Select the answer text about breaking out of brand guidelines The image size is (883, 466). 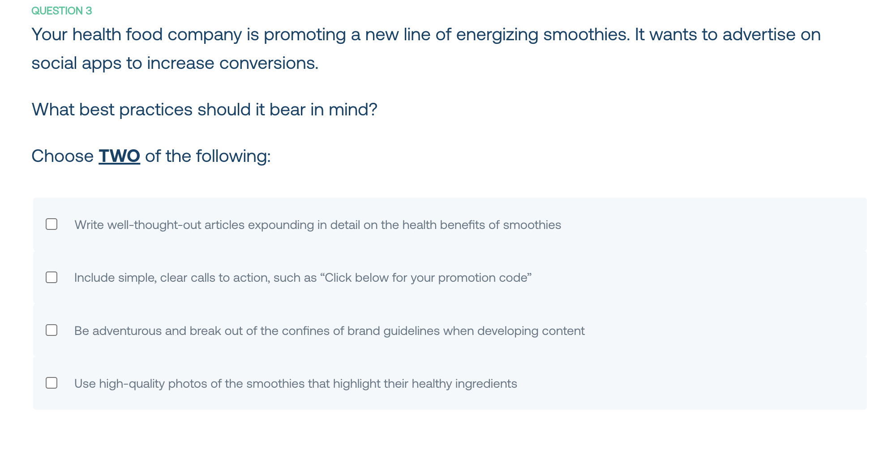tap(330, 331)
